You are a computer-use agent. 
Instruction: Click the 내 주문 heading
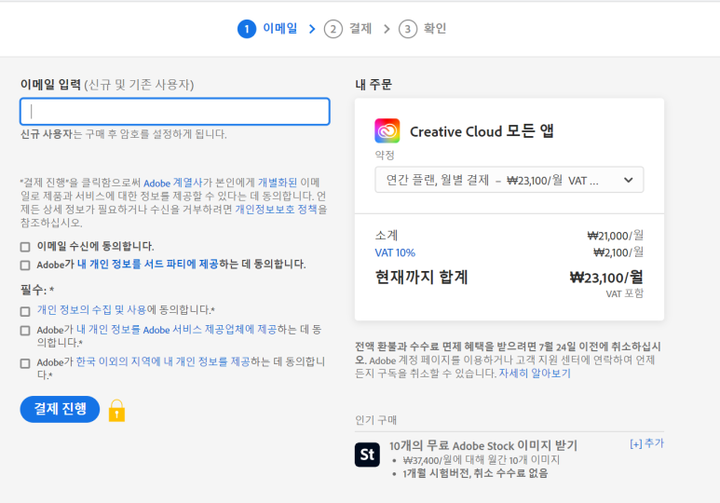click(x=374, y=85)
